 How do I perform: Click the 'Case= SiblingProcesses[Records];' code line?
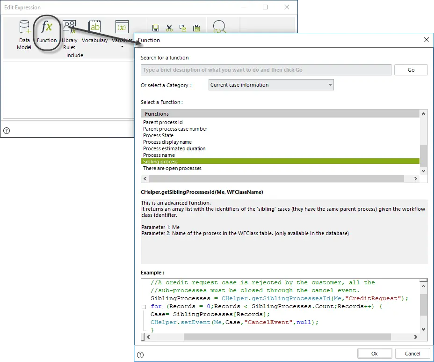coord(210,314)
